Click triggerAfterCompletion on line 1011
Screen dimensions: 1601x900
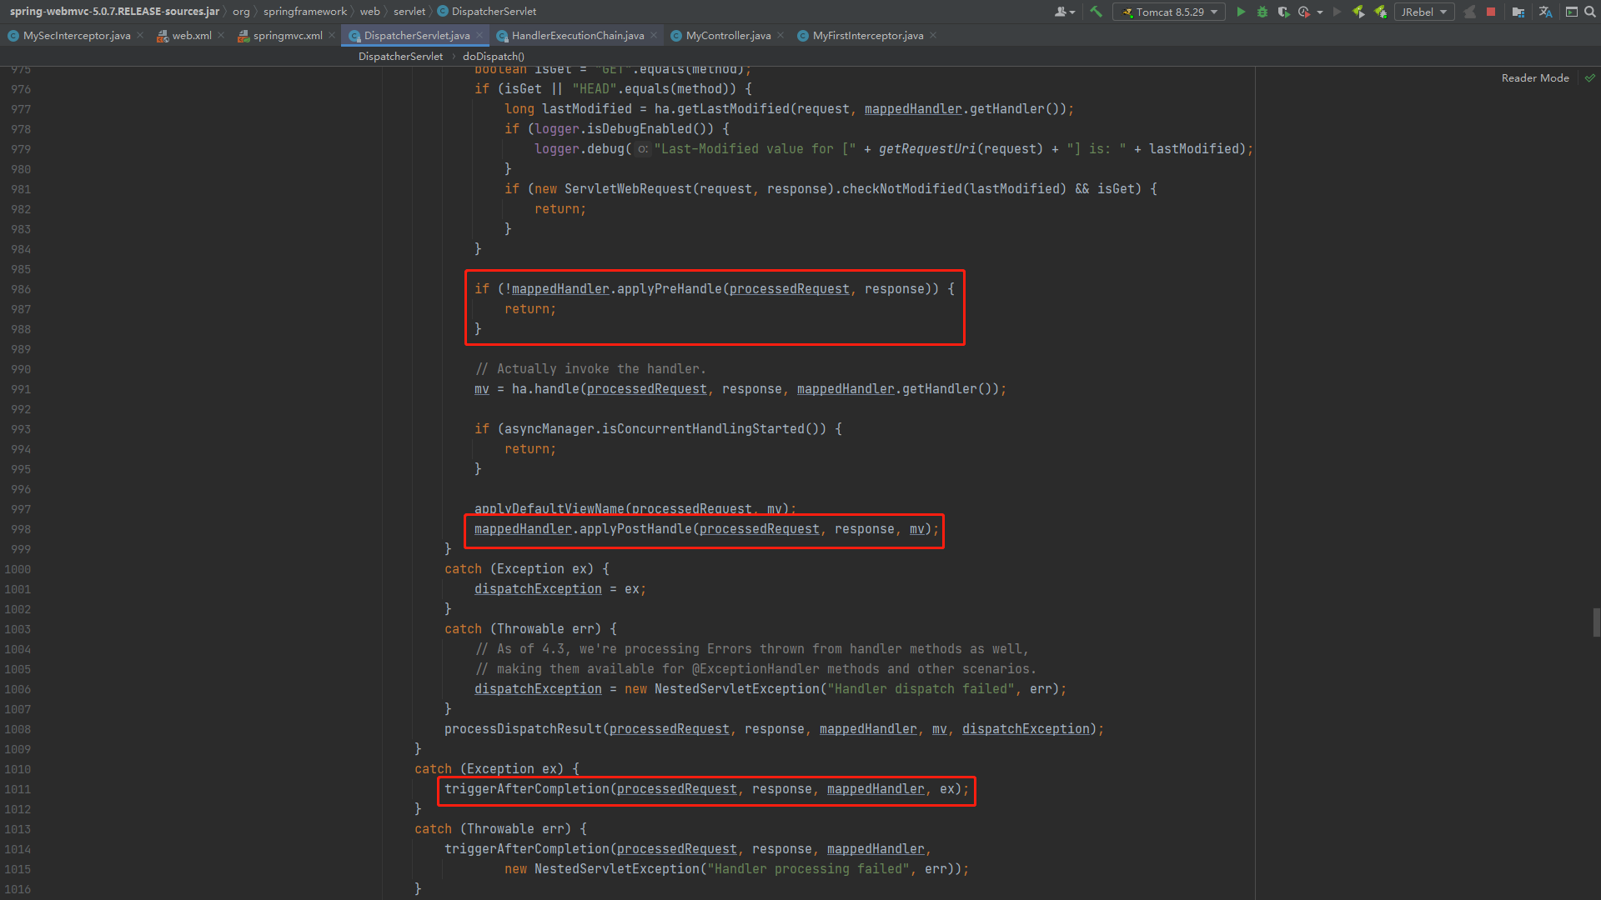coord(527,789)
